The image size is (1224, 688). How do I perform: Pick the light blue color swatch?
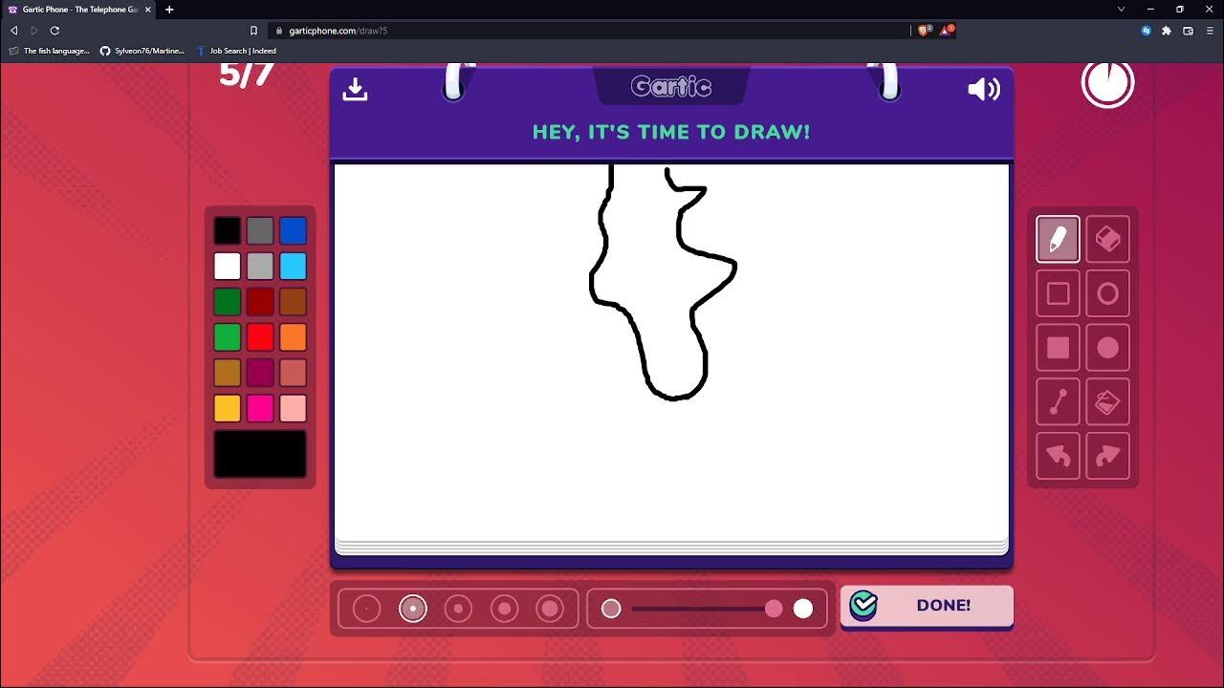(293, 266)
